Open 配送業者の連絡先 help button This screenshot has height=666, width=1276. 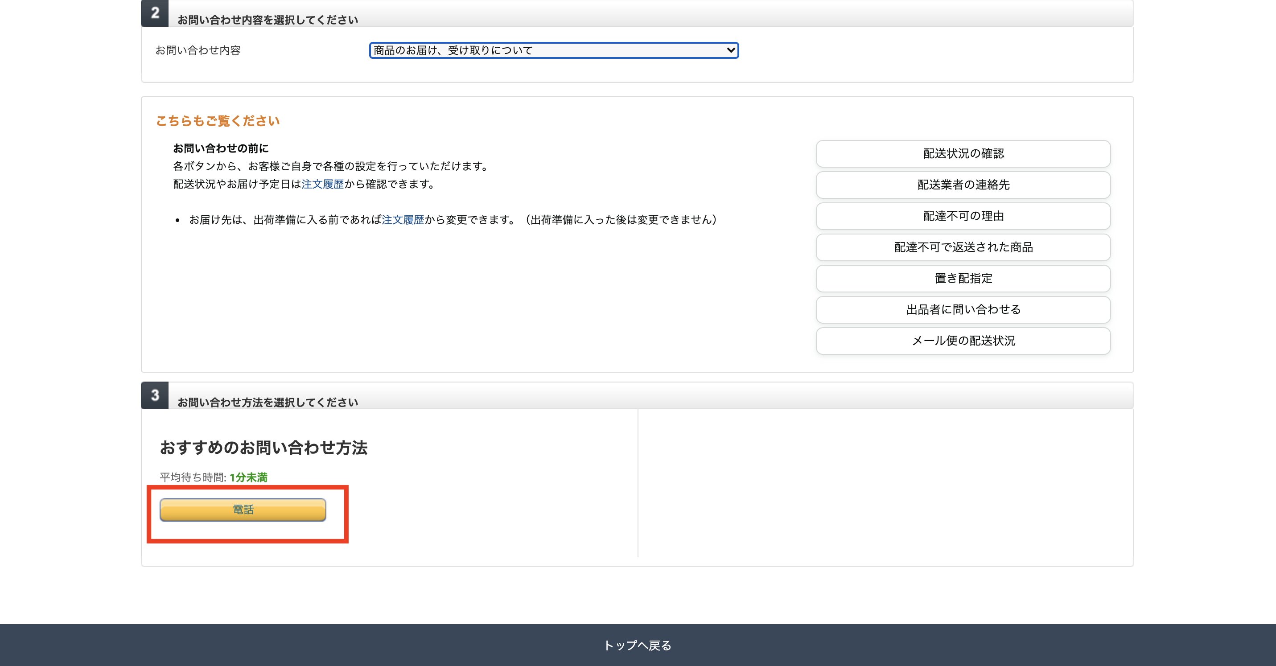pyautogui.click(x=963, y=185)
